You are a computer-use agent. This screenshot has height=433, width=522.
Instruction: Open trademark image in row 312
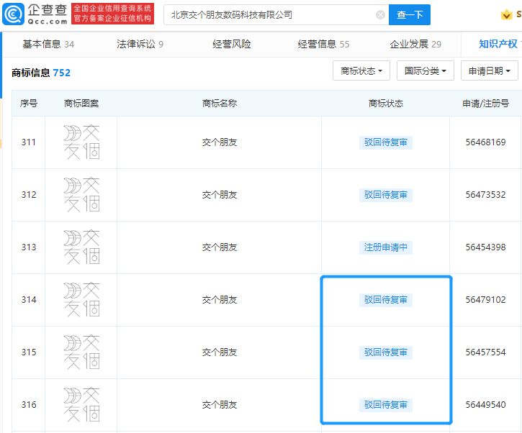[81, 194]
